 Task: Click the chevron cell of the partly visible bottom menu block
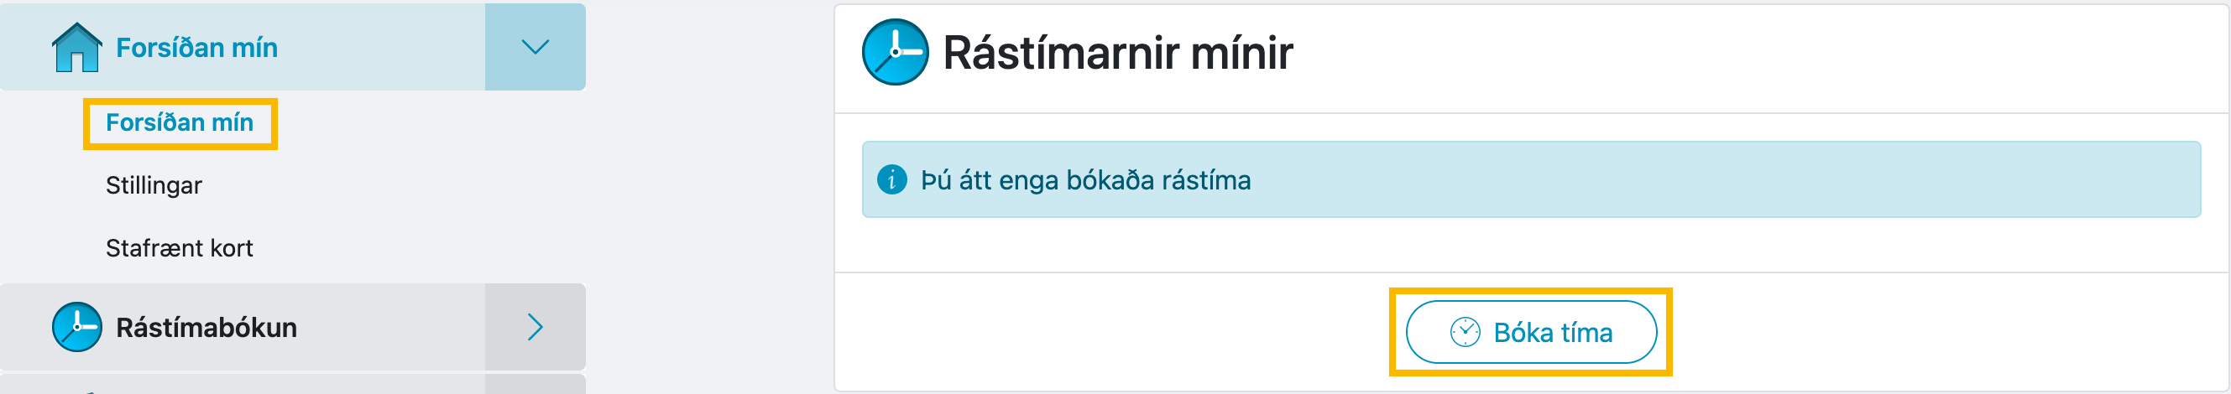[536, 385]
